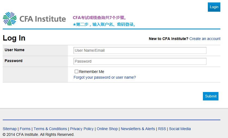The height and width of the screenshot is (138, 228).
Task: Click the Password field label
Action: (13, 61)
